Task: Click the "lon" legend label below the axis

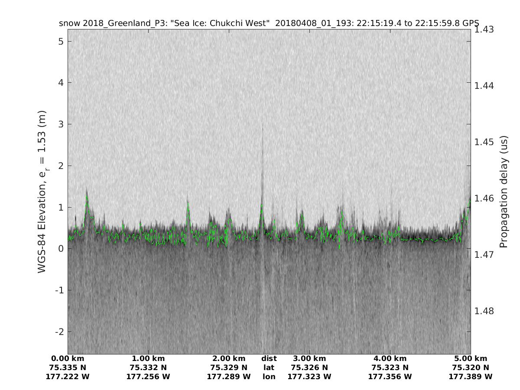Action: tap(269, 377)
